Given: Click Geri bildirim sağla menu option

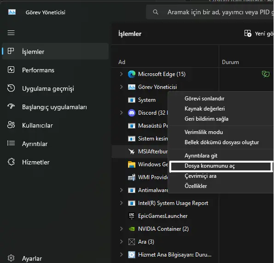Looking at the screenshot, I should [x=221, y=119].
